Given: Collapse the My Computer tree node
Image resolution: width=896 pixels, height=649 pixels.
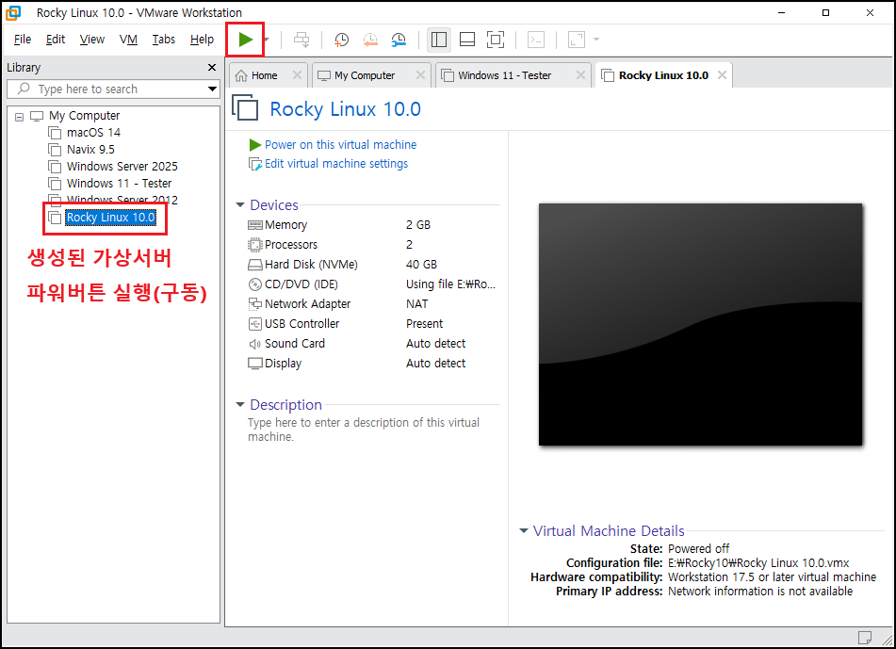Looking at the screenshot, I should tap(19, 117).
